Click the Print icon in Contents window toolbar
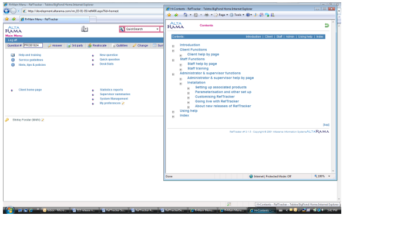Screen dimensions: 400x225 tap(206, 15)
